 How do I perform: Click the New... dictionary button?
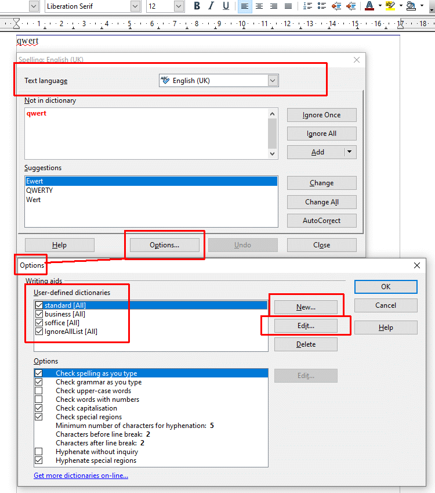306,307
